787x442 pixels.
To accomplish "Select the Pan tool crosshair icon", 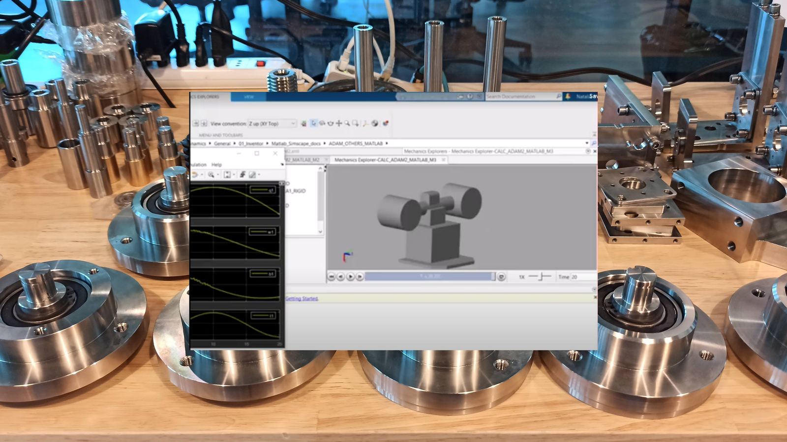I will click(339, 123).
